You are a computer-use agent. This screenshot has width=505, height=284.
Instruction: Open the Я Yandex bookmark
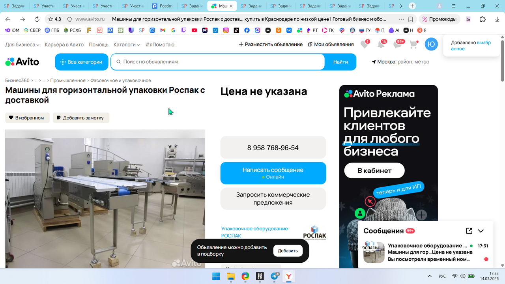pyautogui.click(x=422, y=30)
